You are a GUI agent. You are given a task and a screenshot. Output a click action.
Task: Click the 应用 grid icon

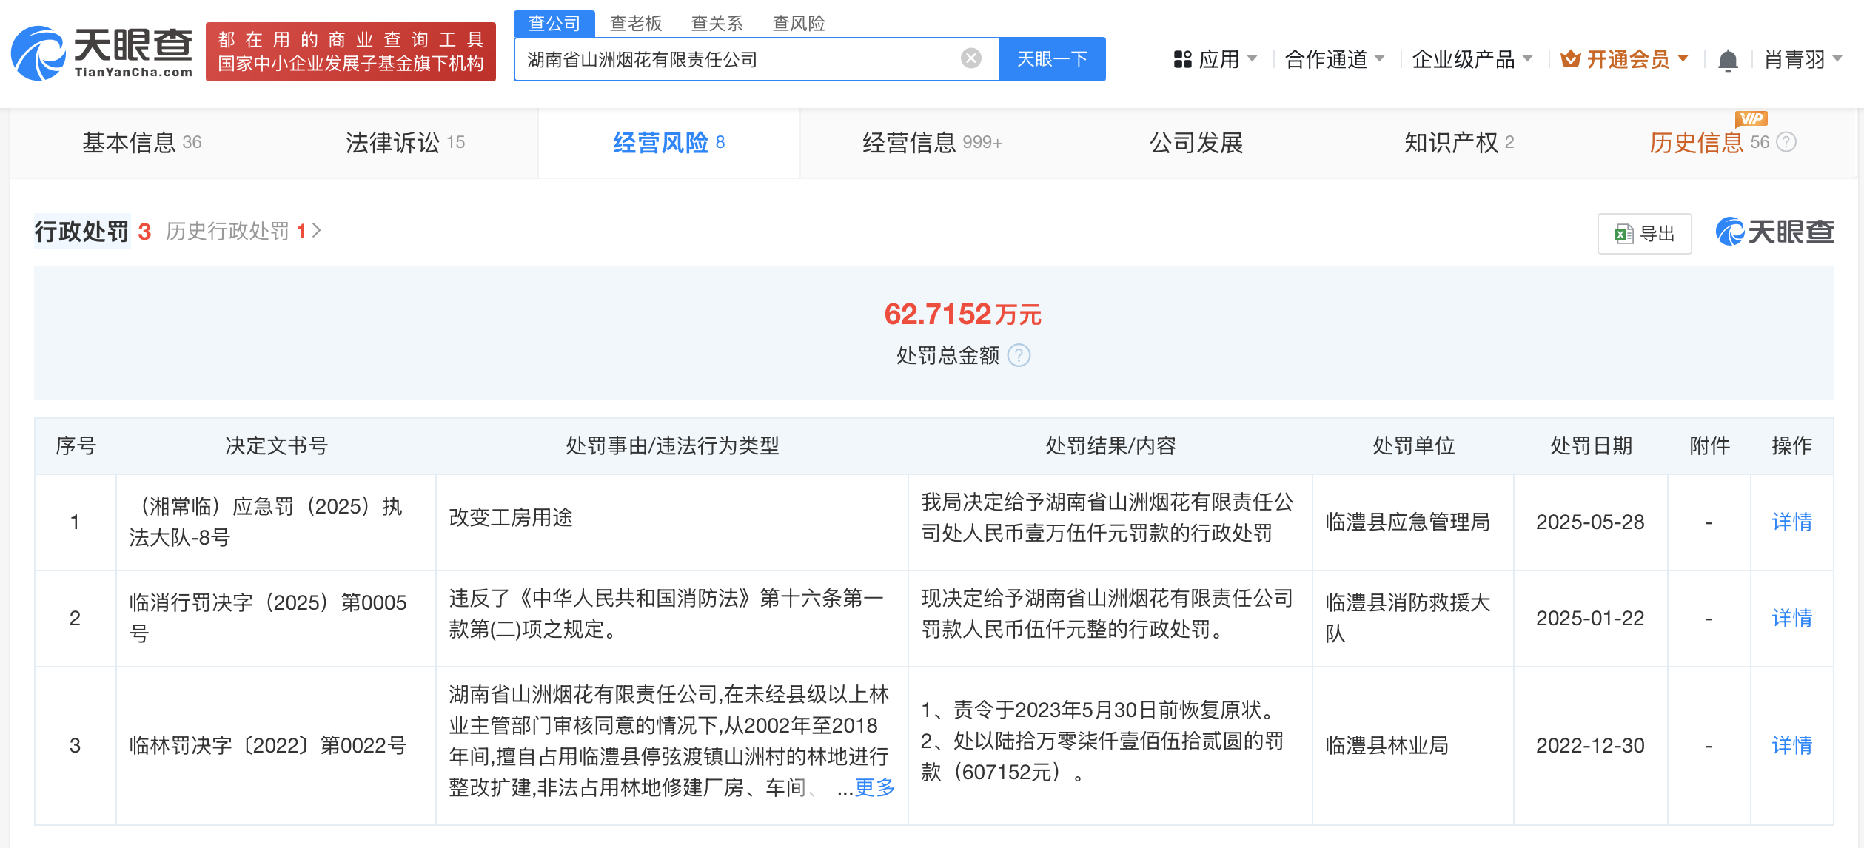(x=1182, y=59)
